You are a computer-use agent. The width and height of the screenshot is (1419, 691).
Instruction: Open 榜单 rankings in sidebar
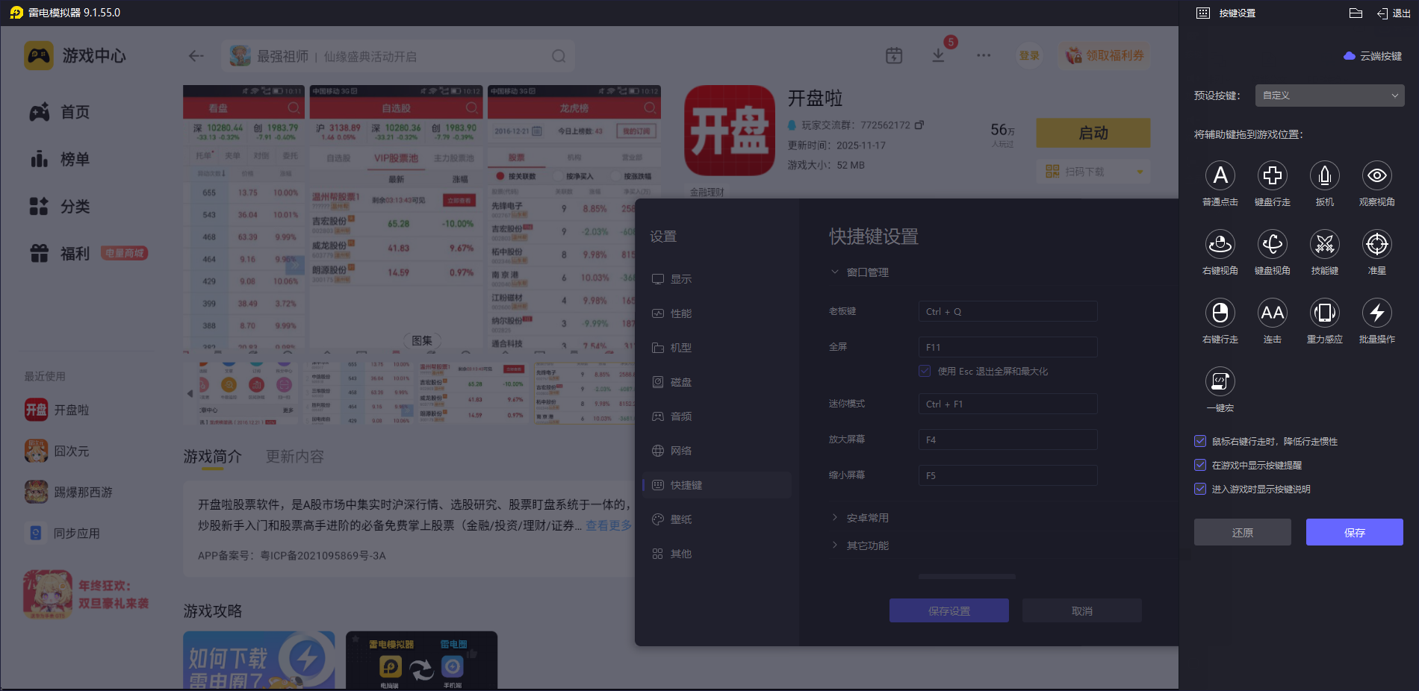60,159
